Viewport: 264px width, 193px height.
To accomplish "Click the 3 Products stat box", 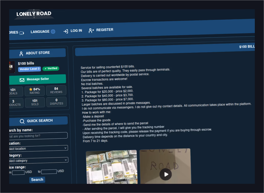I will [16, 103].
